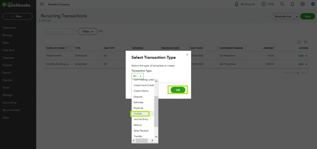Expand action arrow for Telephone Bill row
The image size is (317, 149).
pyautogui.click(x=306, y=56)
